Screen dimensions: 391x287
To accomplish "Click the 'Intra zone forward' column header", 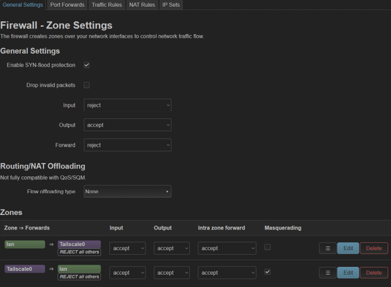I will (x=221, y=228).
